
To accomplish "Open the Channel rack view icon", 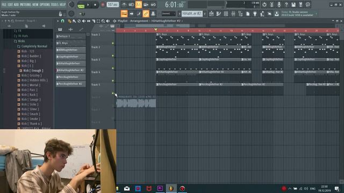I will [x=226, y=14].
